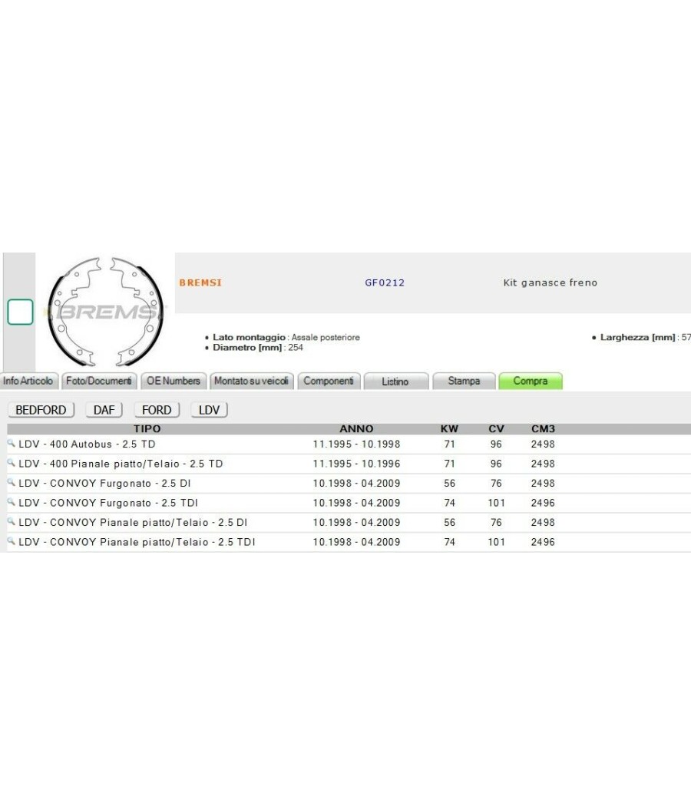Click the CM3 column header
Image resolution: width=691 pixels, height=806 pixels.
(x=543, y=428)
